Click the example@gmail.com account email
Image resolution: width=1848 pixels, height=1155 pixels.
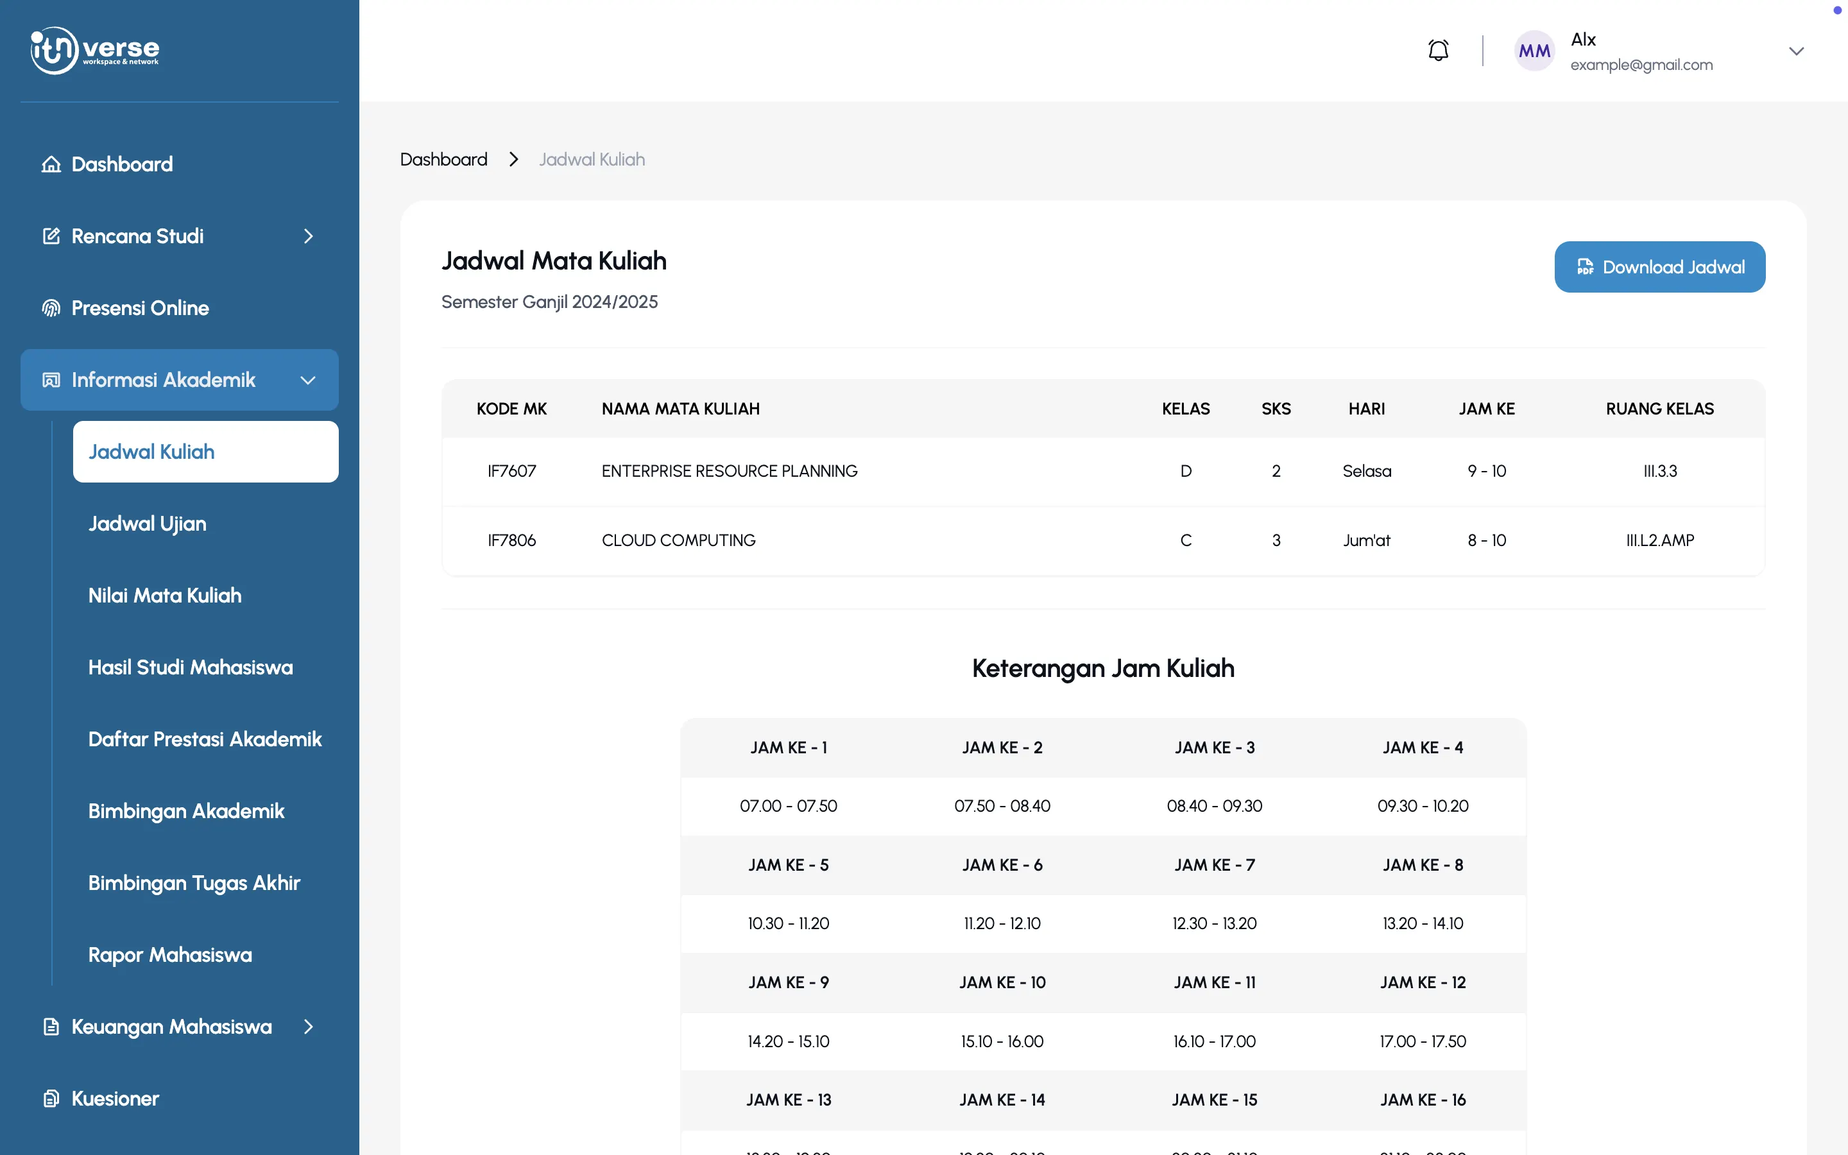coord(1641,65)
